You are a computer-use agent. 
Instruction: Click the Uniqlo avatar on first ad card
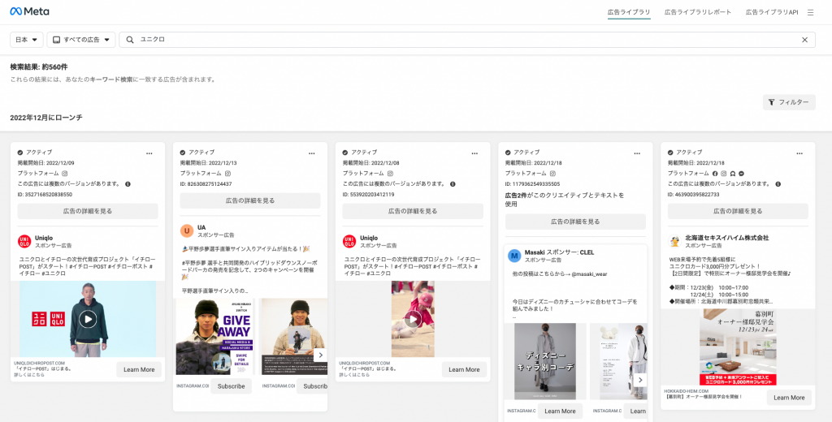[24, 242]
